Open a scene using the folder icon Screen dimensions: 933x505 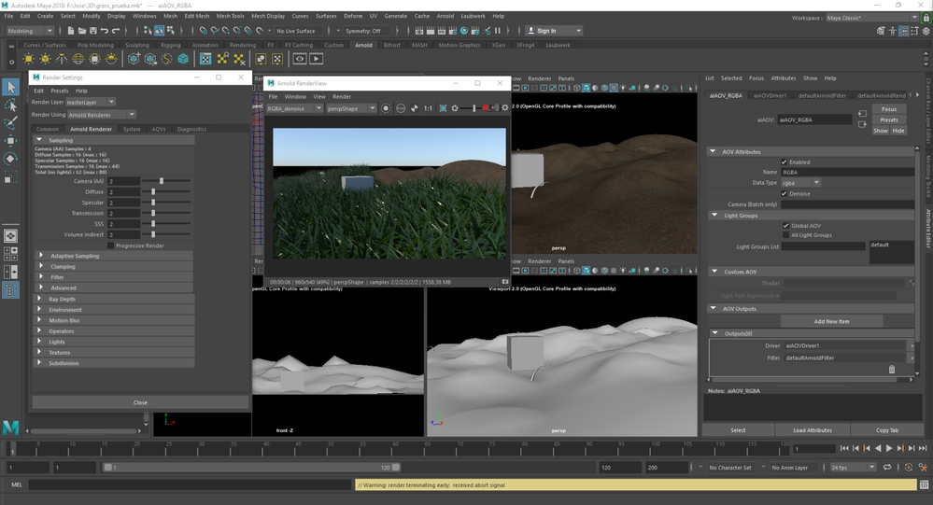(82, 30)
